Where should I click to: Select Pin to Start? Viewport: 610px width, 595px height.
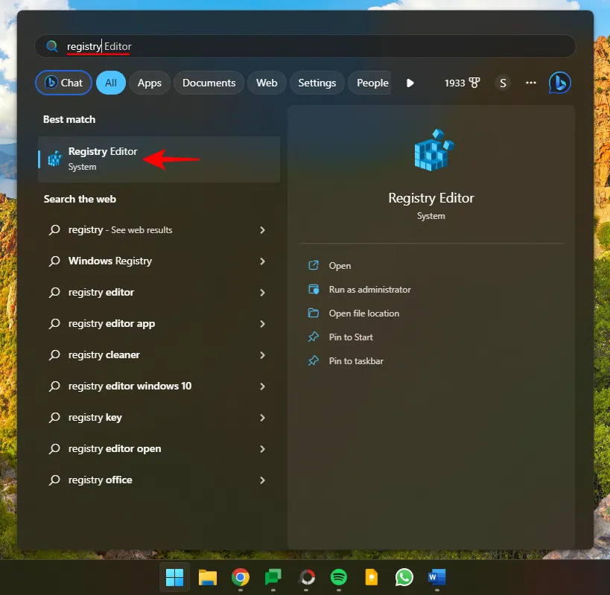tap(351, 337)
